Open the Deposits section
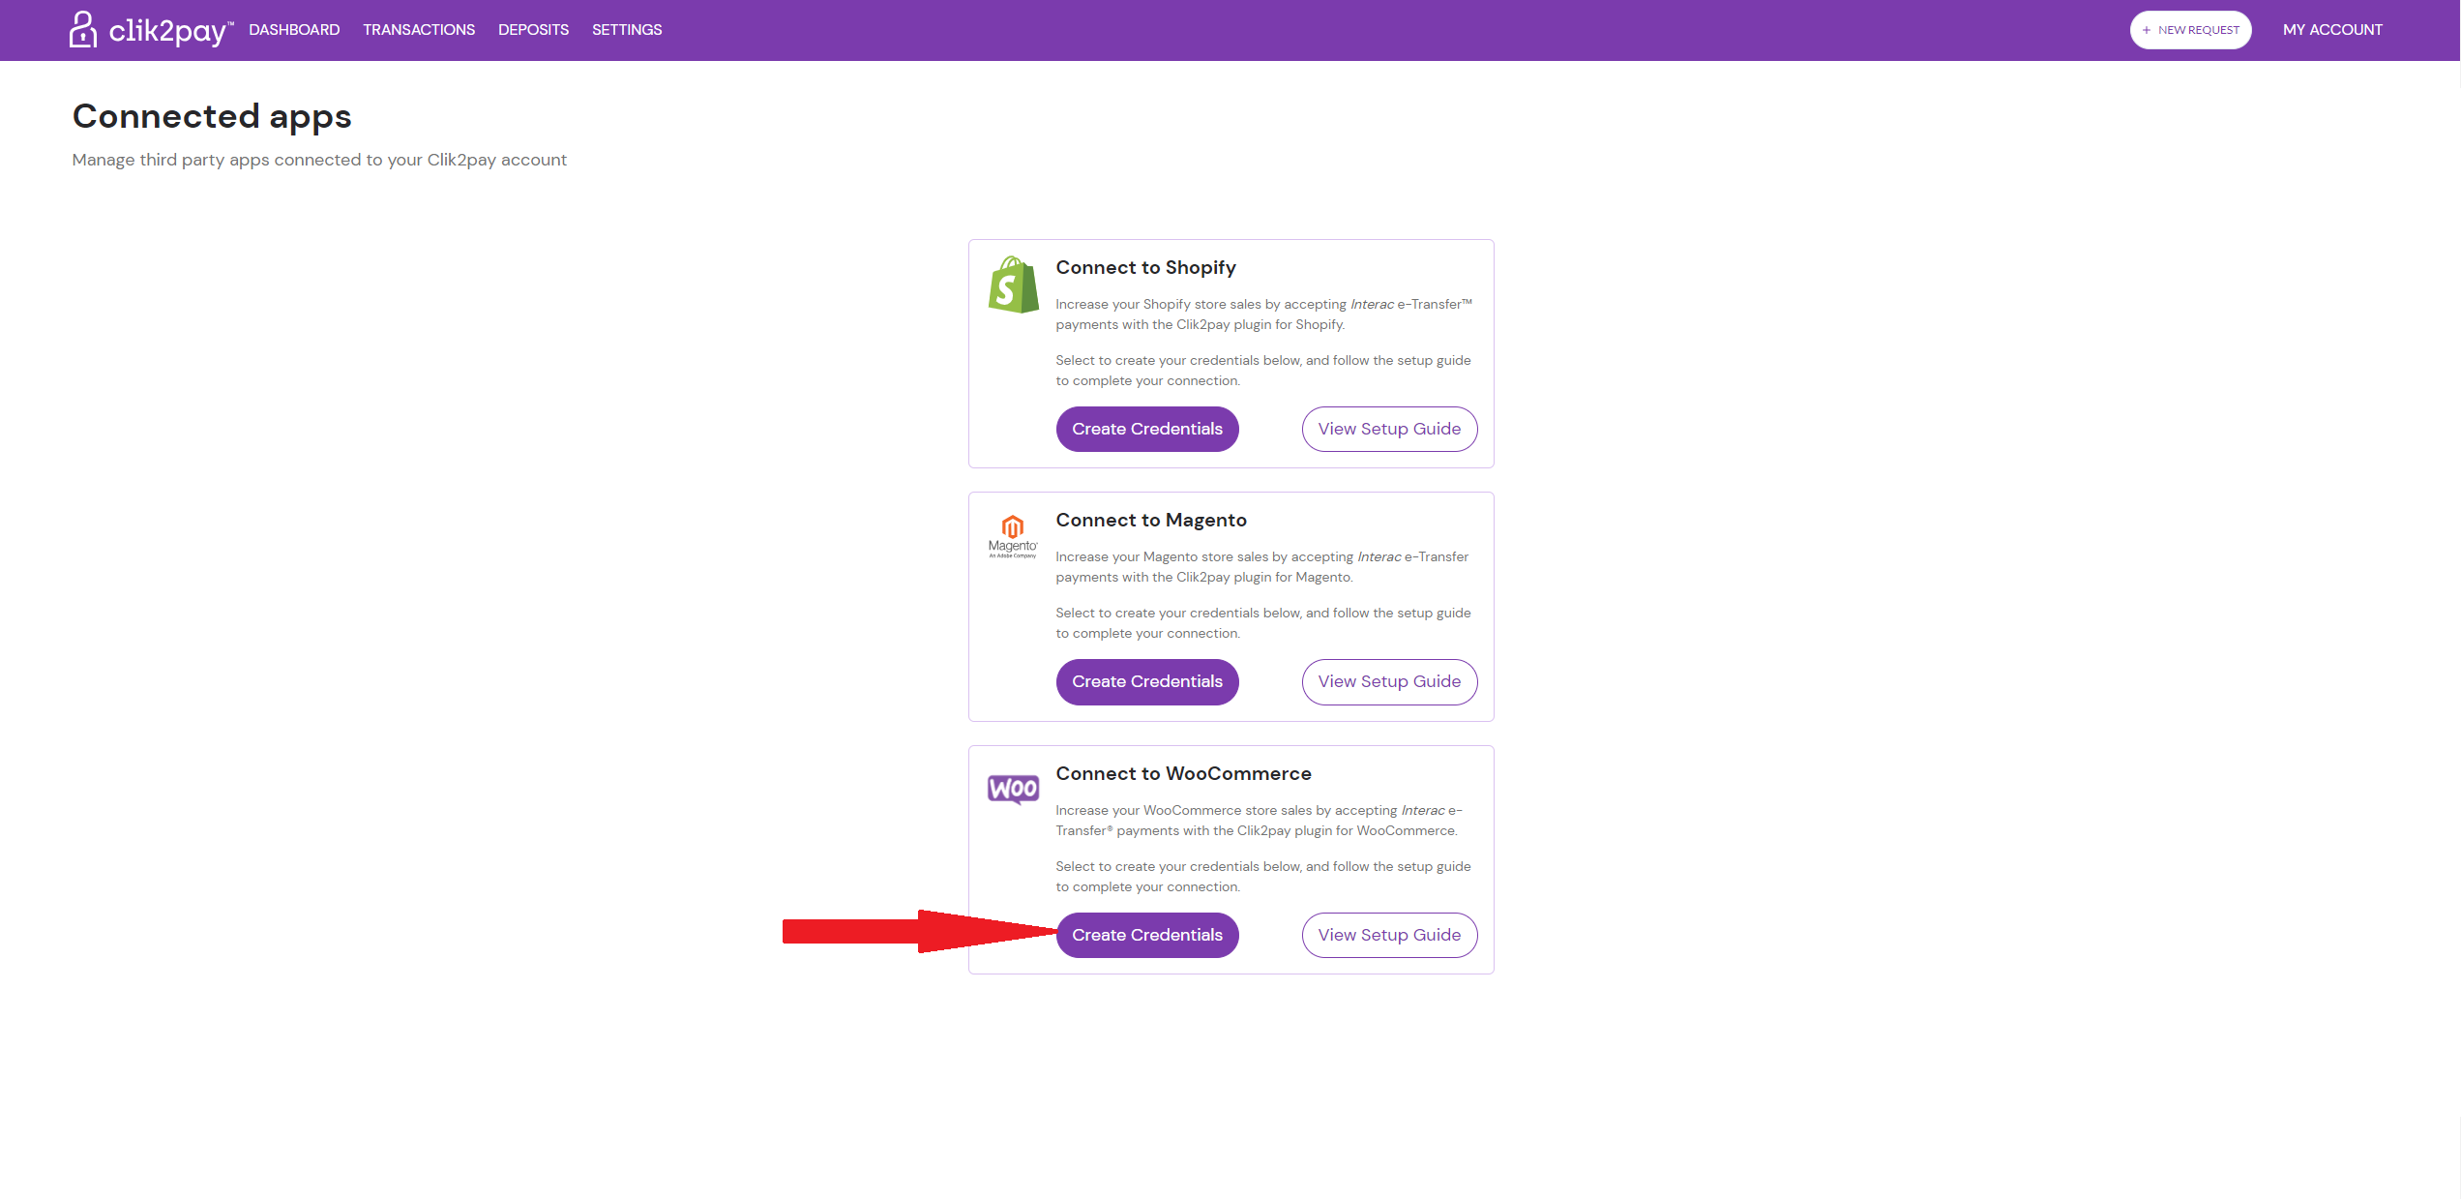This screenshot has height=1199, width=2461. coord(533,30)
